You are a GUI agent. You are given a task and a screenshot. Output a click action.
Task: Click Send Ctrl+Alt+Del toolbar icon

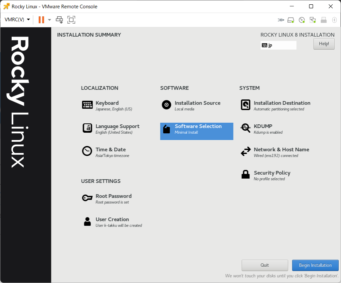(59, 20)
